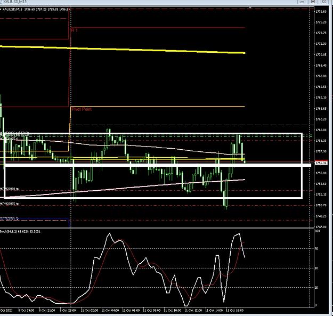The height and width of the screenshot is (316, 333).
Task: Click the stochastic 50 level label
Action: (316, 268)
